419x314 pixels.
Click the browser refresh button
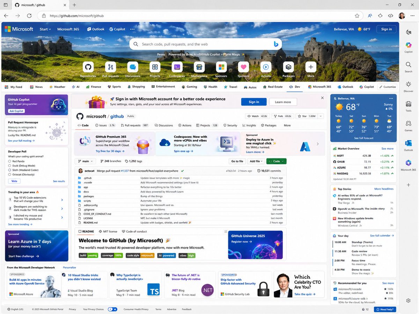coord(29,16)
